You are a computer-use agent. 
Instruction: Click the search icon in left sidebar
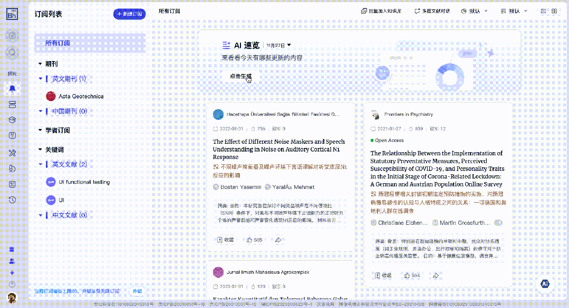[x=12, y=53]
